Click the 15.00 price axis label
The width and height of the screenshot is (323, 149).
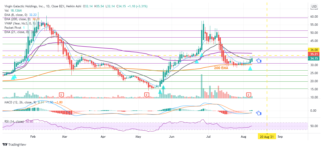click(314, 89)
